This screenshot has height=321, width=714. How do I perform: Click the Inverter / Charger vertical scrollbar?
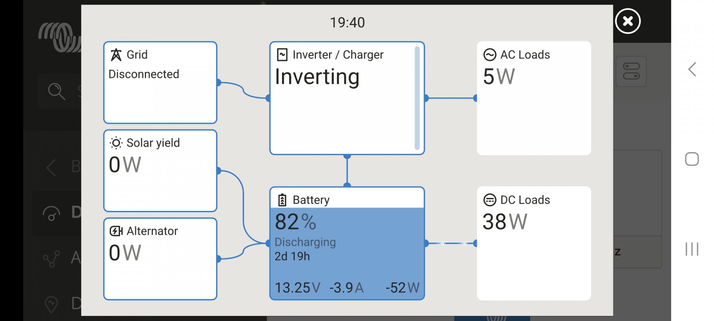(417, 98)
